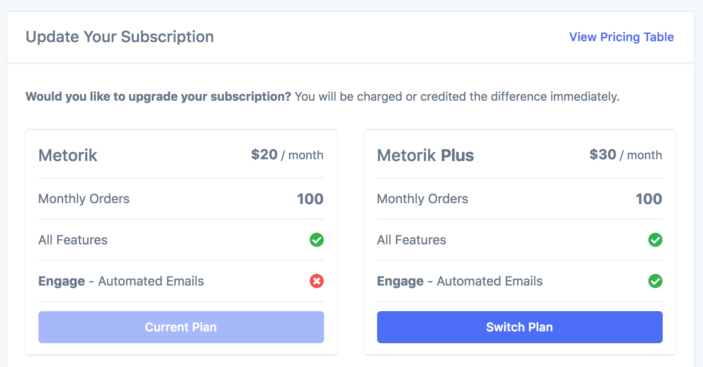Click All Features green checkmark in Metorik Plus
The width and height of the screenshot is (703, 367).
655,240
